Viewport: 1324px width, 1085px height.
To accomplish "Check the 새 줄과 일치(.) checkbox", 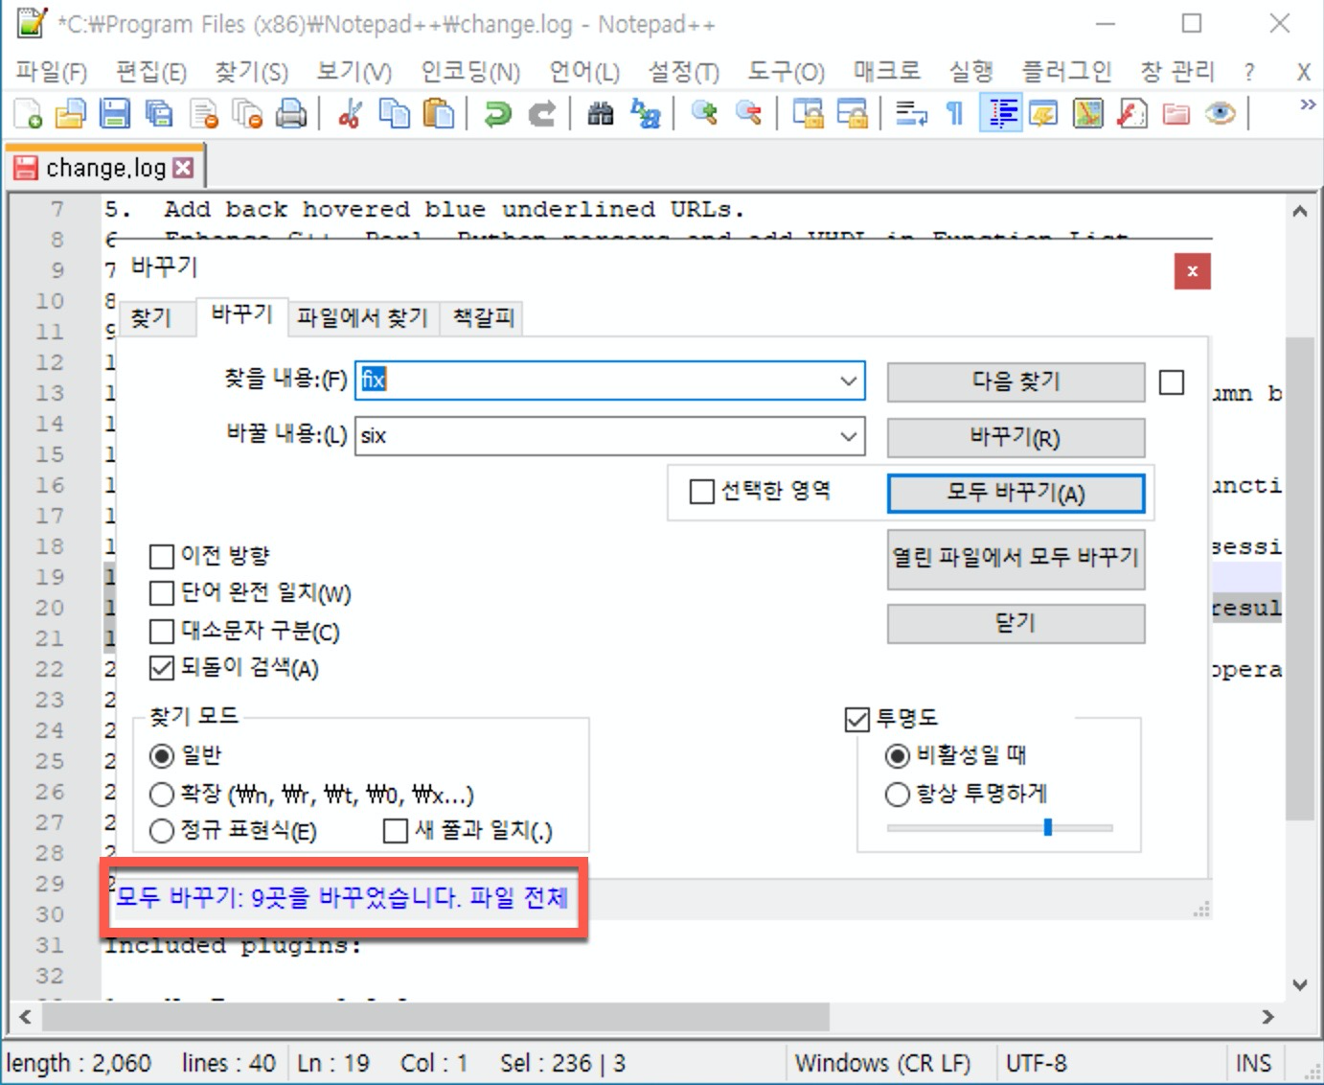I will coord(395,831).
